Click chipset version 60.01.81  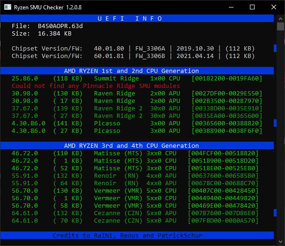pos(109,56)
